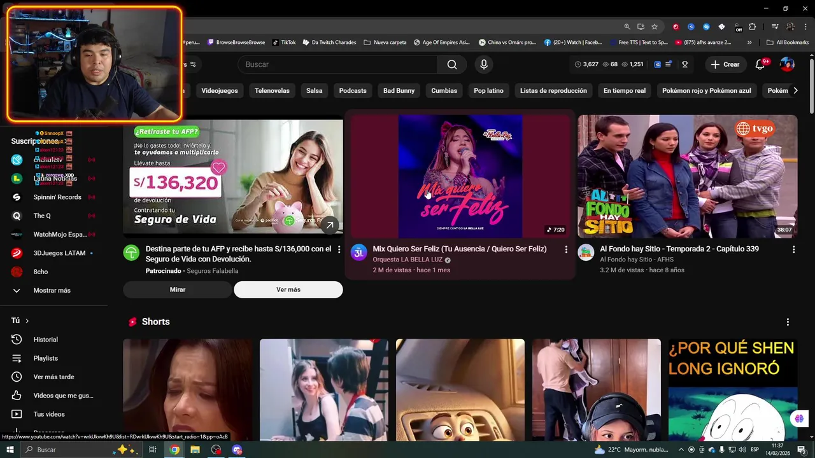Viewport: 815px width, 458px height.
Task: Click Windows Start button
Action: [10, 450]
